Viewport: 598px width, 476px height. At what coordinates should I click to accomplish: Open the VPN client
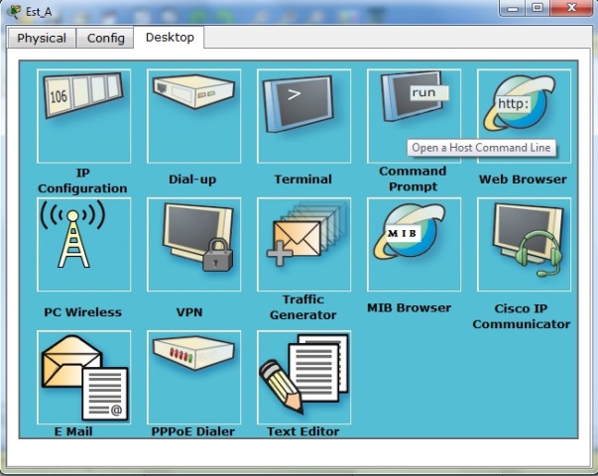[x=193, y=244]
